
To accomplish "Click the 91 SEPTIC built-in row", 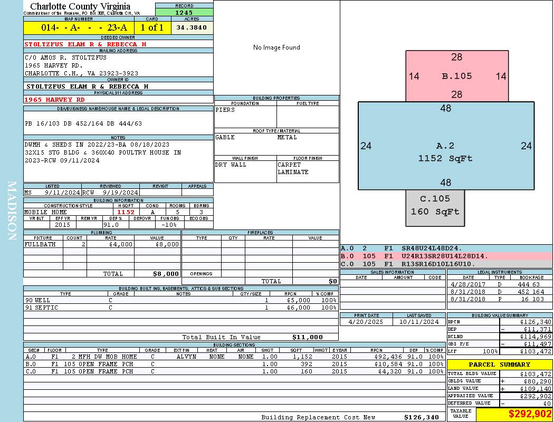I will click(x=181, y=308).
